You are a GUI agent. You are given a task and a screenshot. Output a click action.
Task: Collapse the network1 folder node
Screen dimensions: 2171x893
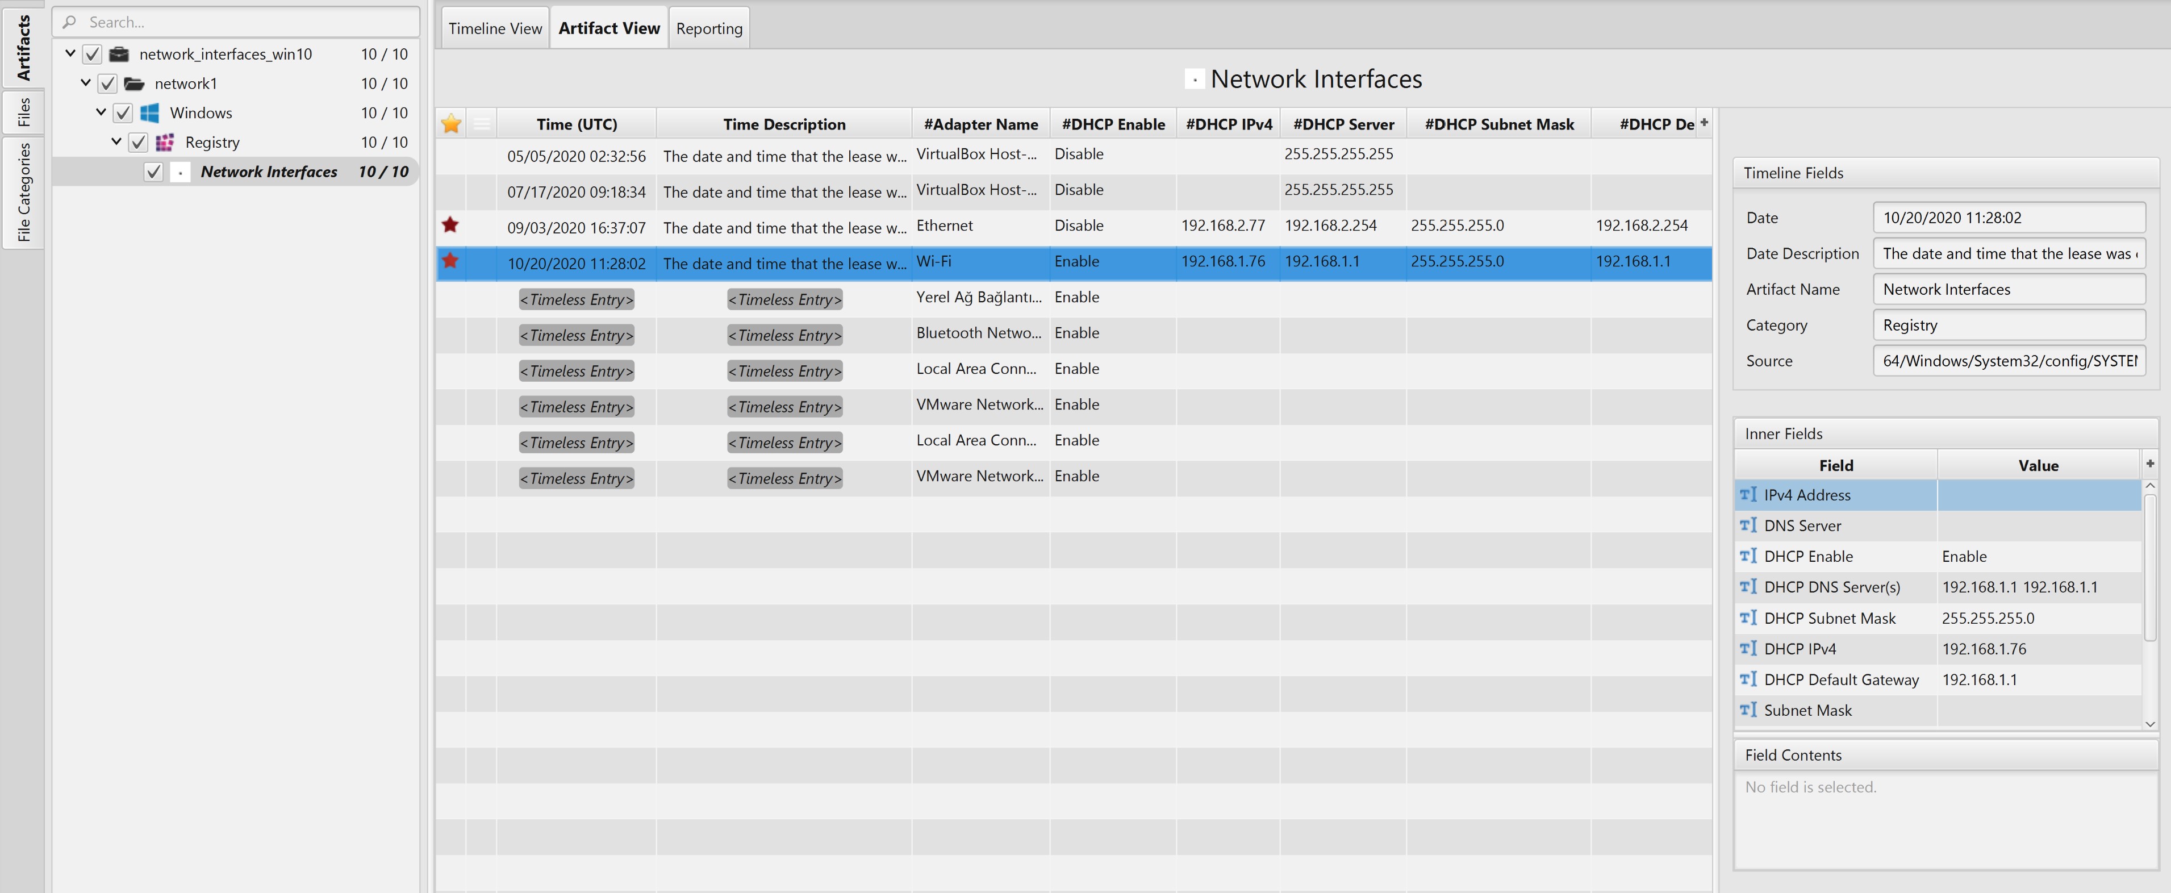tap(85, 82)
